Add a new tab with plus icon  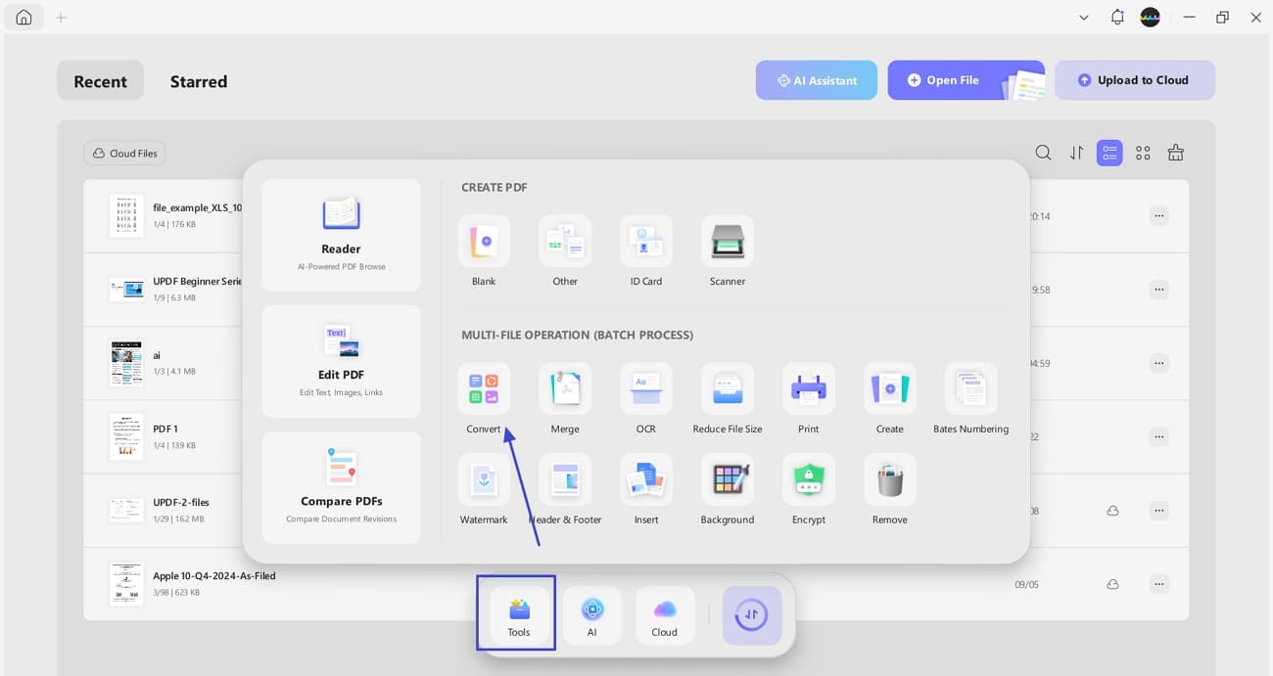click(61, 18)
